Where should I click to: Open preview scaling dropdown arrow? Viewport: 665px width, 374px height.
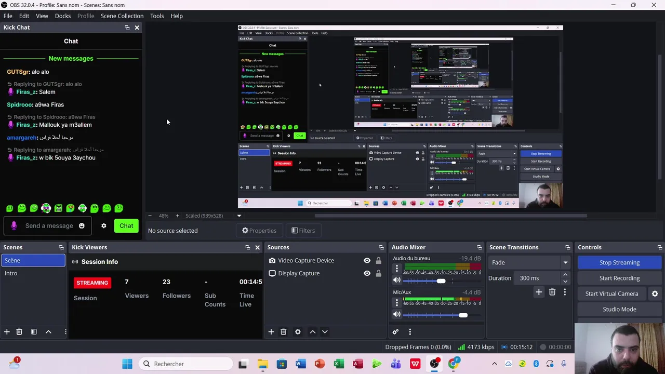point(239,216)
